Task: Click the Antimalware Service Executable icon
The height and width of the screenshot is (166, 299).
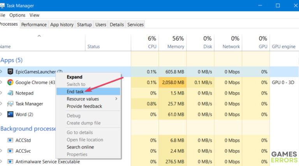Action: (10, 161)
